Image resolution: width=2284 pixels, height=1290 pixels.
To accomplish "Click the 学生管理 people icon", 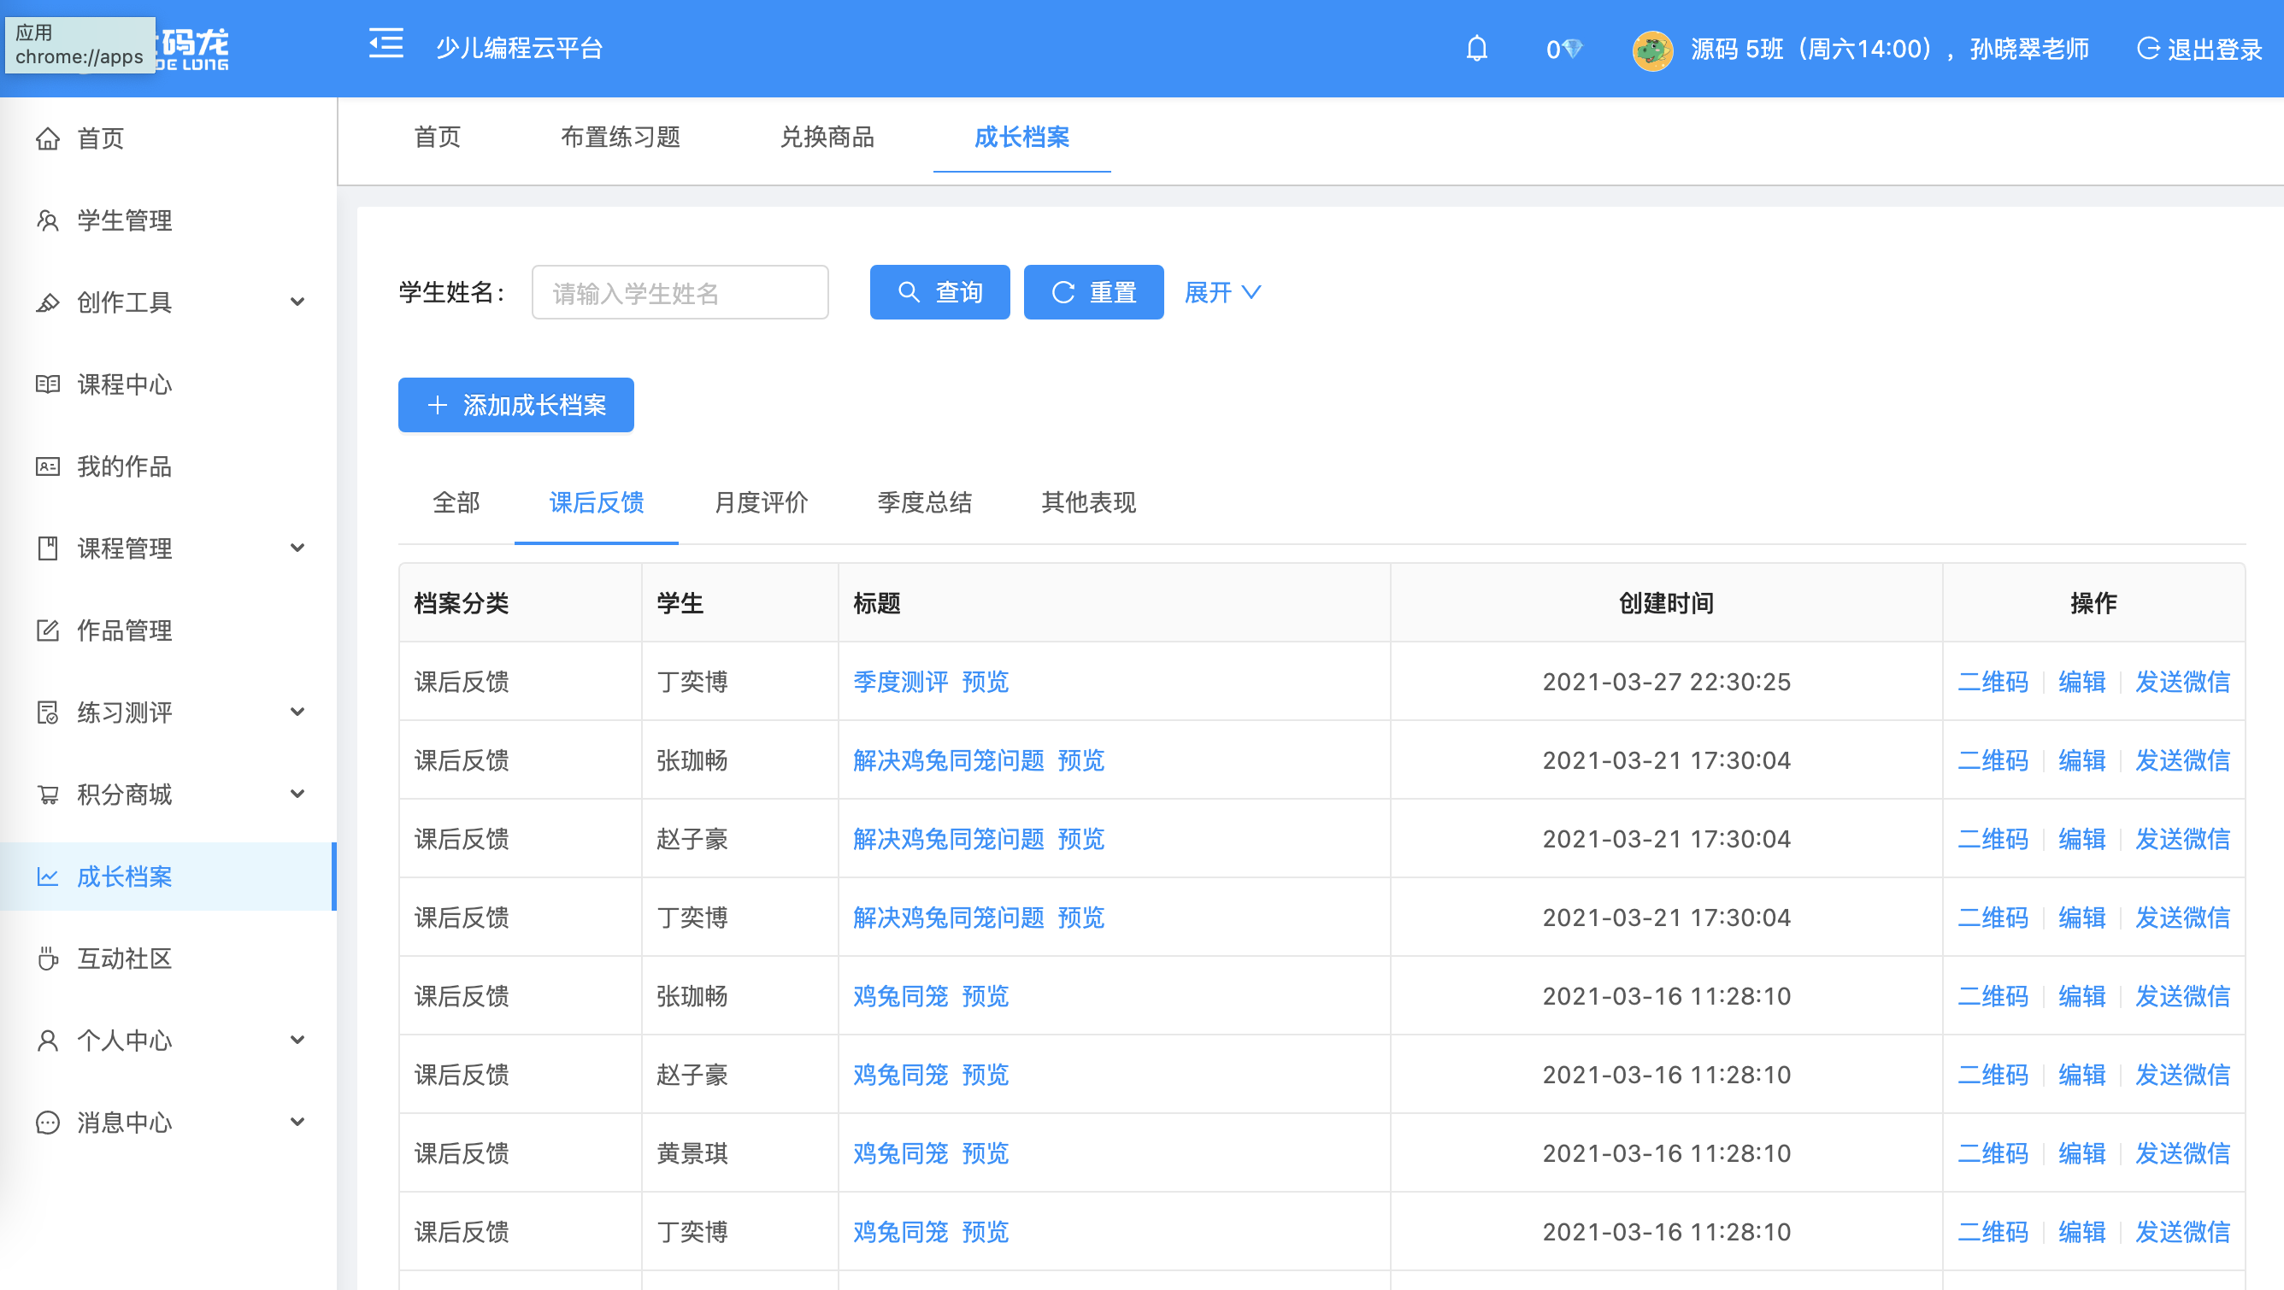I will [x=48, y=220].
